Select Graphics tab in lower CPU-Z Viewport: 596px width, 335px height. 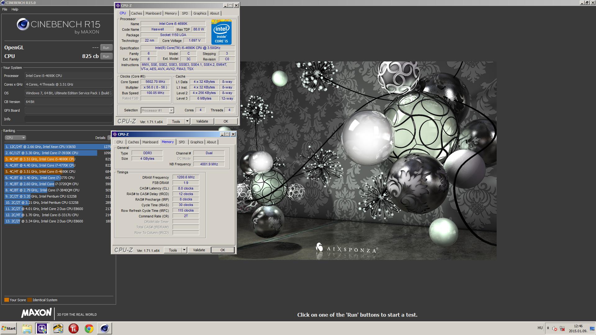point(197,142)
